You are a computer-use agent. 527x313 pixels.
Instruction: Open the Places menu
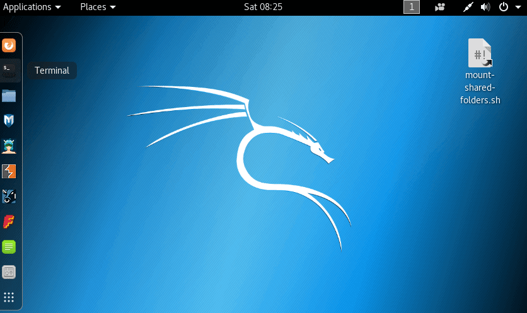coord(98,7)
